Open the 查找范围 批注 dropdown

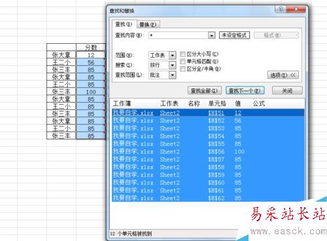[x=173, y=75]
